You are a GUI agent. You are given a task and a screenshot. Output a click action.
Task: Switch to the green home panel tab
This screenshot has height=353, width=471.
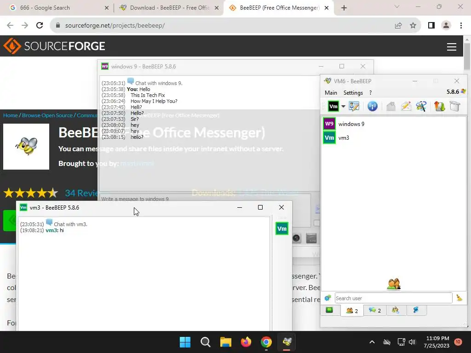pos(329,310)
